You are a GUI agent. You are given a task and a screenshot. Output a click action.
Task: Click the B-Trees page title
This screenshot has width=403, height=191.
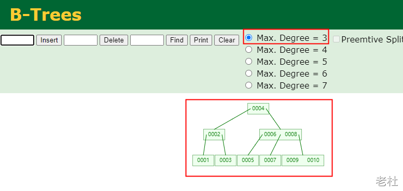[x=46, y=14]
